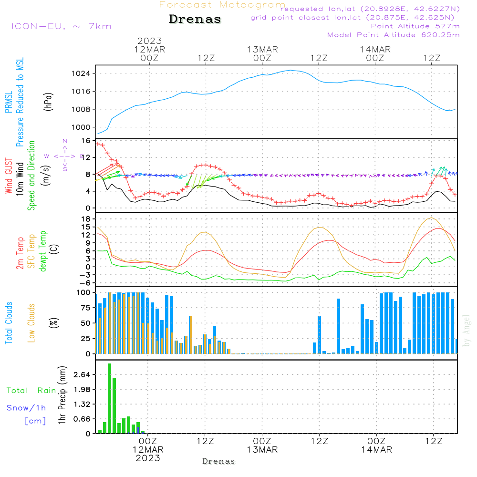477x477 pixels.
Task: Click the bold 'Drenas' chart title
Action: pos(195,19)
